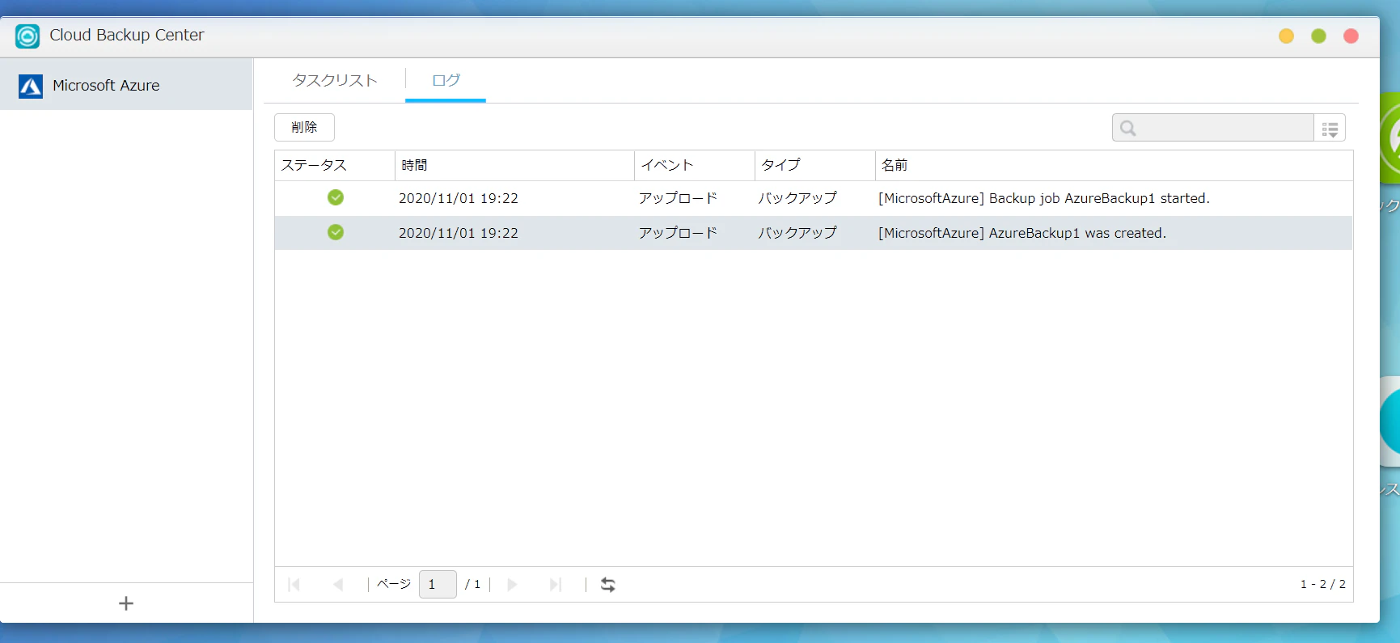Click the search magnifier icon
1400x643 pixels.
pos(1128,128)
